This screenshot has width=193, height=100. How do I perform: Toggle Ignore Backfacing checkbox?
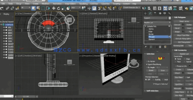(147, 64)
